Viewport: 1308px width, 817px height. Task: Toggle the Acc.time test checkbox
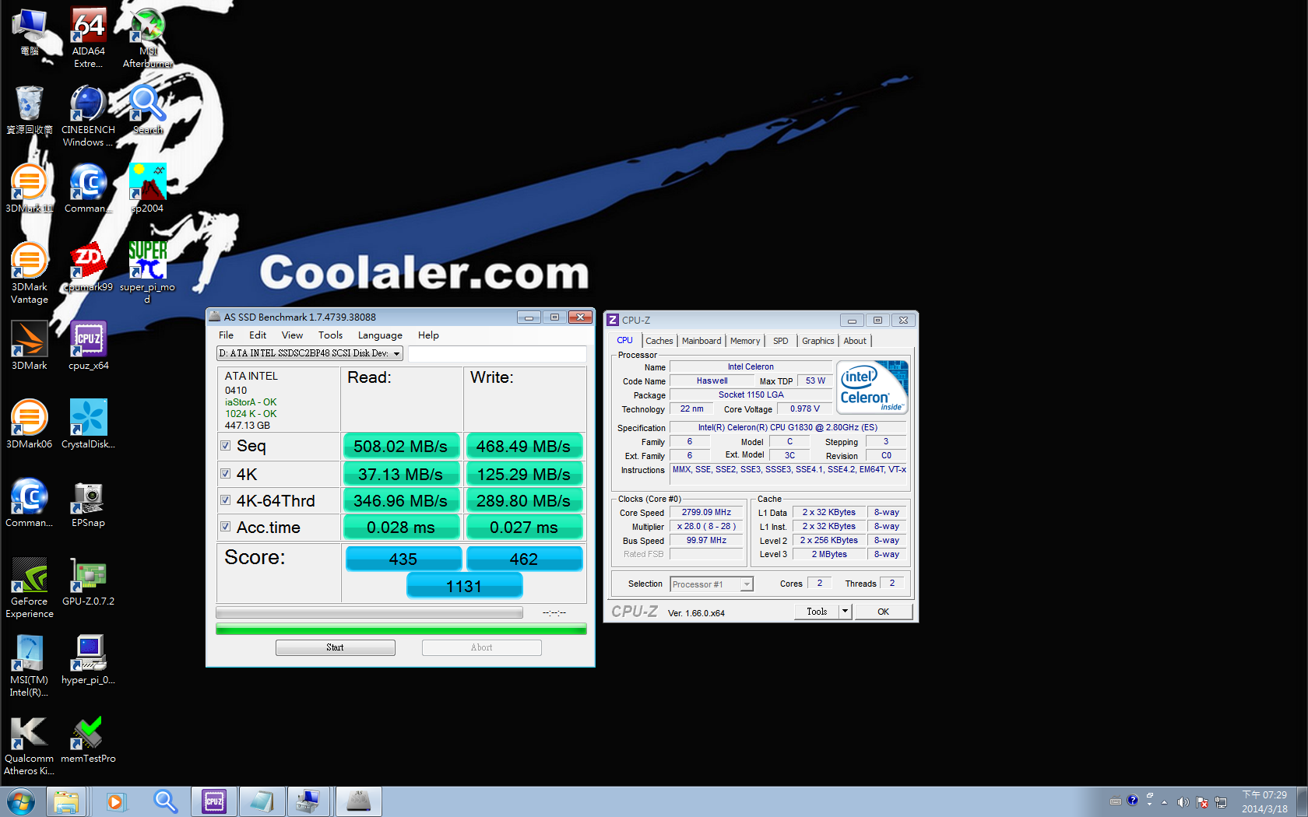pyautogui.click(x=226, y=527)
